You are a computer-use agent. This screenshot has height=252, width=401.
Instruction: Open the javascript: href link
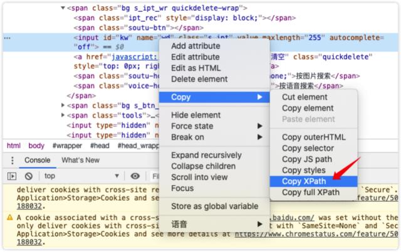click(x=134, y=57)
